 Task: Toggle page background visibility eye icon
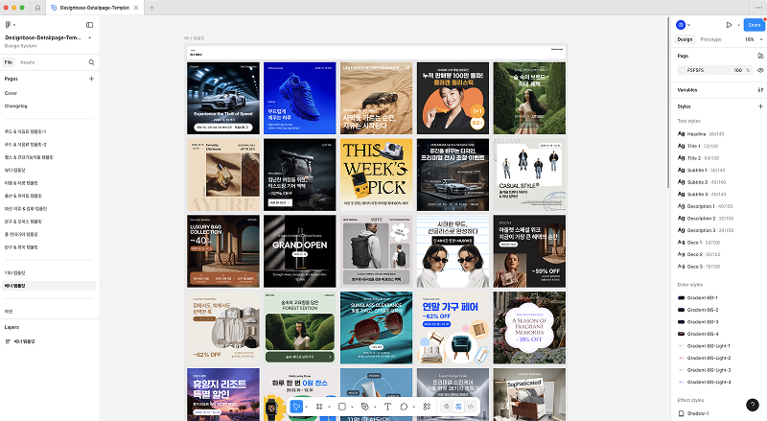[x=760, y=70]
